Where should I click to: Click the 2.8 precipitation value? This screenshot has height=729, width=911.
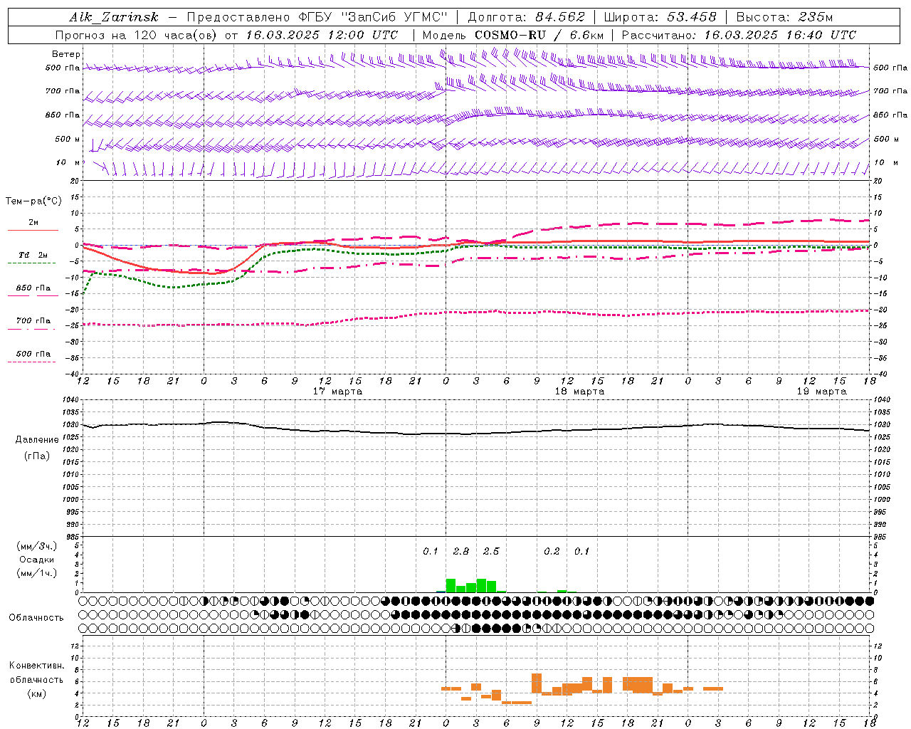(461, 552)
